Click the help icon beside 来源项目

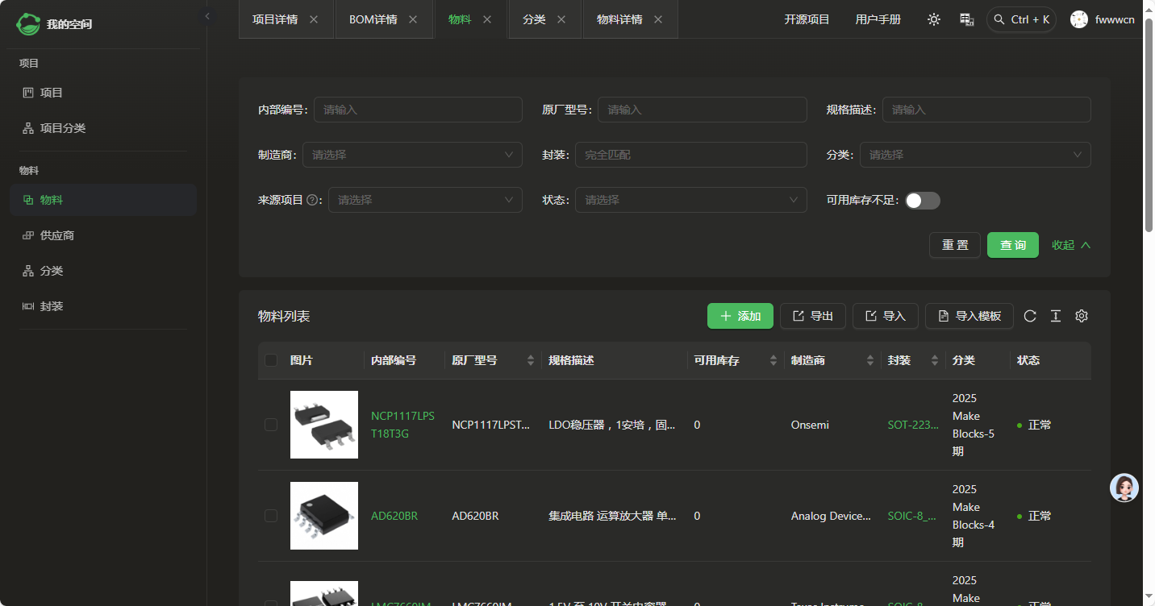point(313,200)
